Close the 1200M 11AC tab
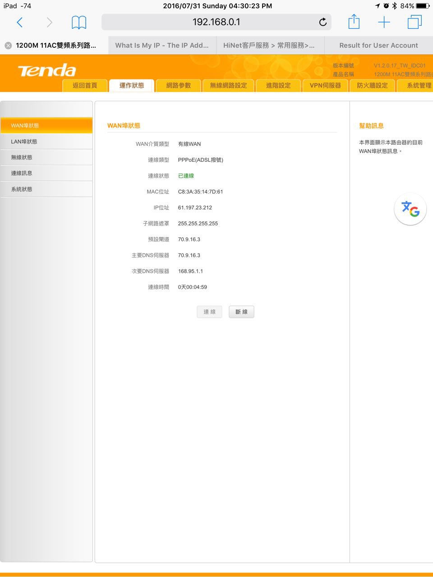The image size is (433, 577). coord(8,46)
